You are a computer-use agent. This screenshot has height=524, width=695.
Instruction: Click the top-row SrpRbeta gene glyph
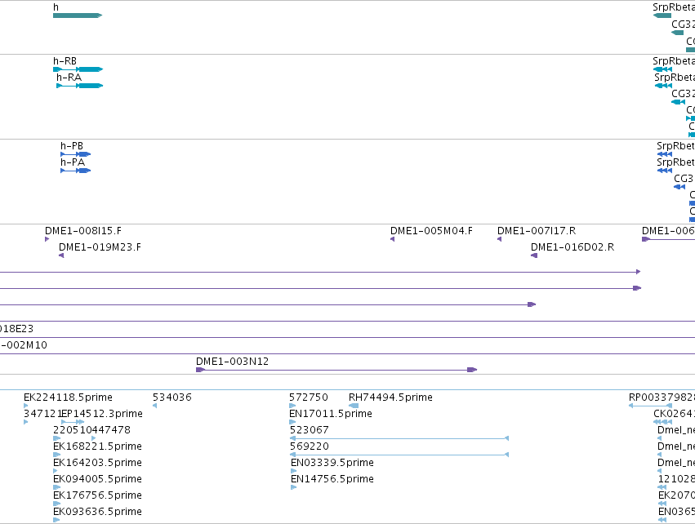(x=662, y=16)
